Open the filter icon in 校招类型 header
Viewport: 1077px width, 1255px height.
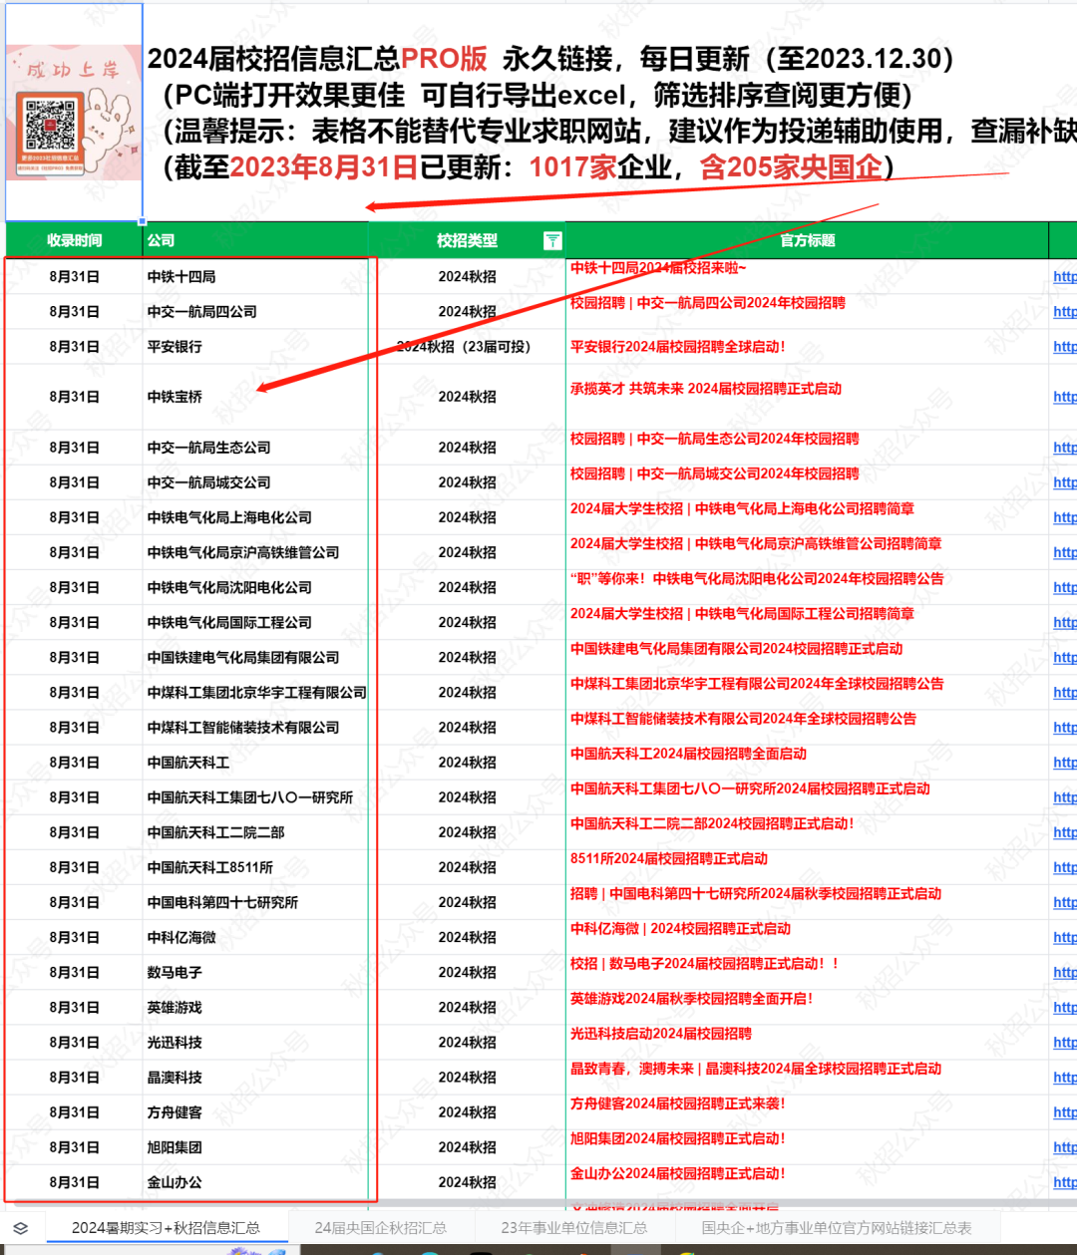pyautogui.click(x=552, y=240)
